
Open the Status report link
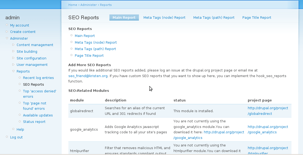tap(34, 122)
